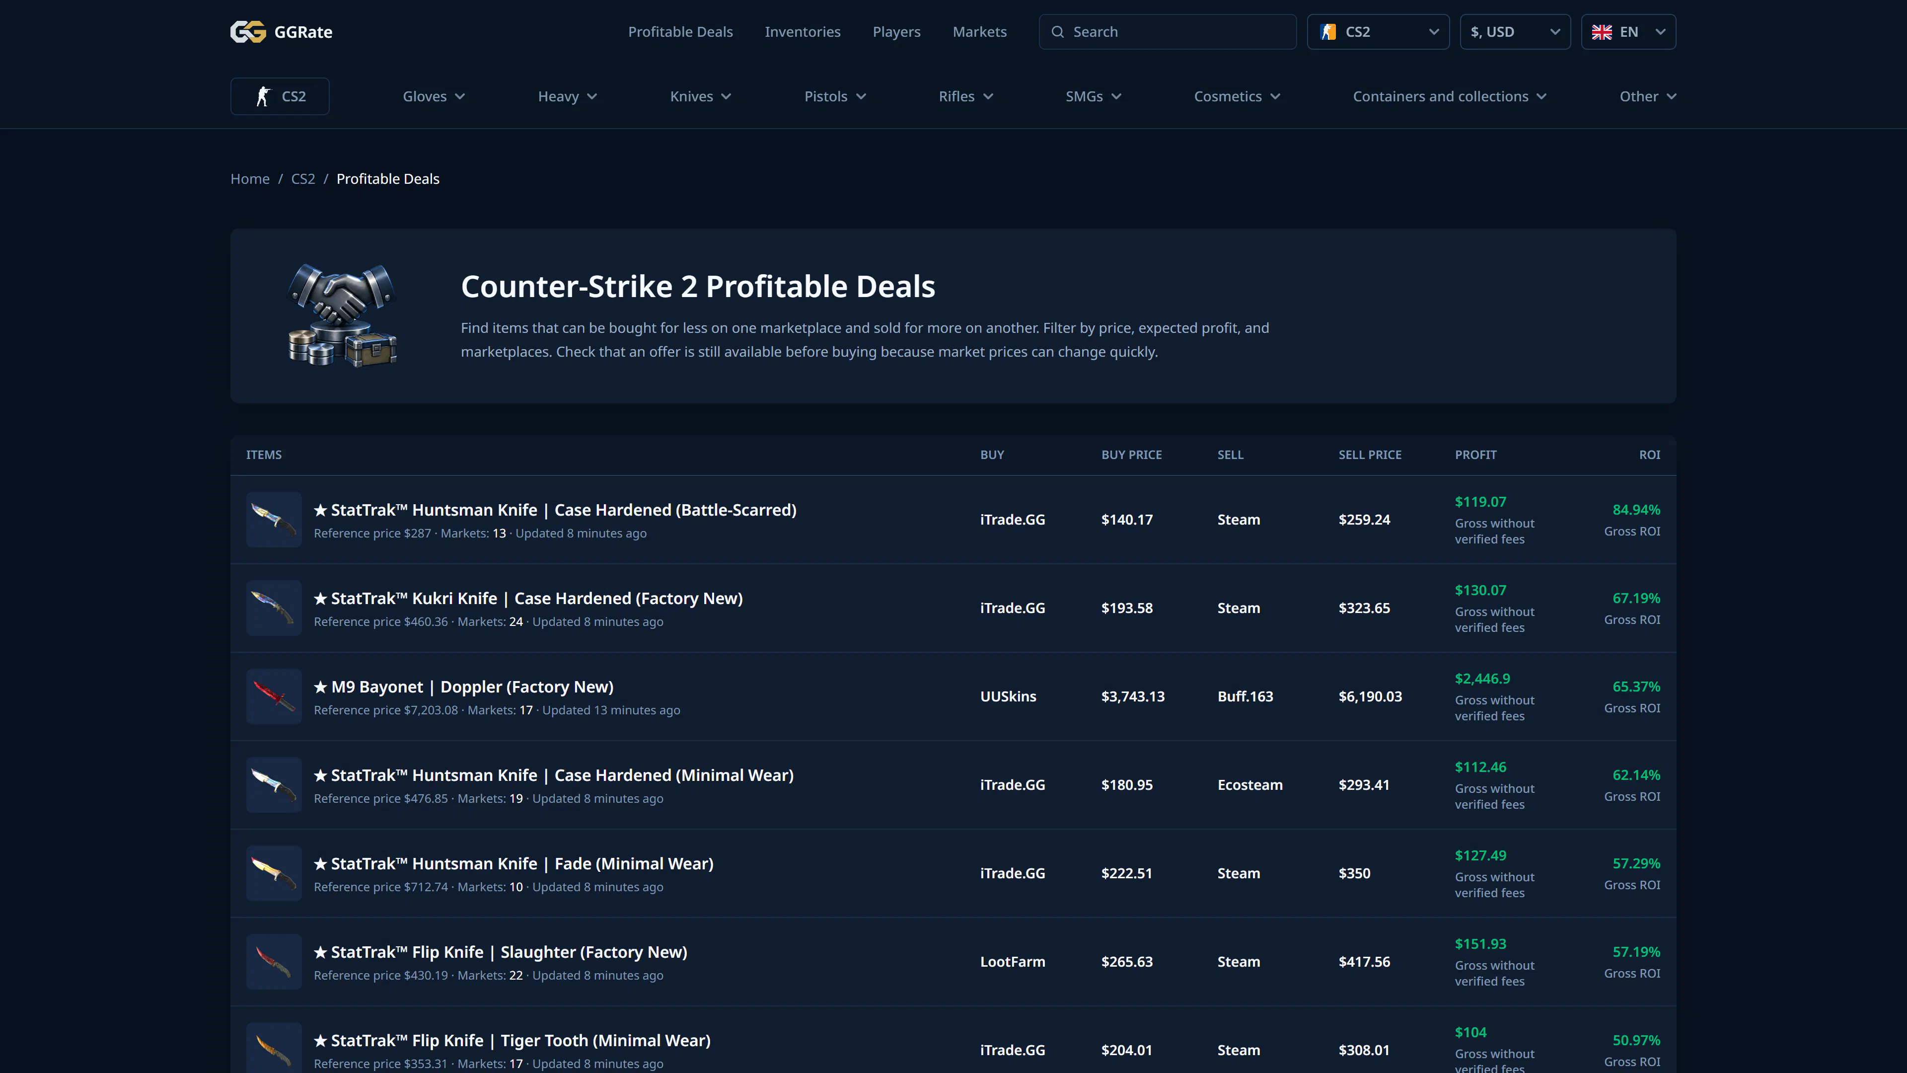Click the PROFIT column header
The image size is (1907, 1073).
tap(1475, 455)
